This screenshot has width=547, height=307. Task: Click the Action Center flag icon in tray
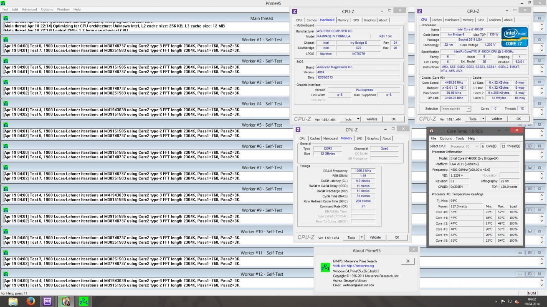point(503,302)
